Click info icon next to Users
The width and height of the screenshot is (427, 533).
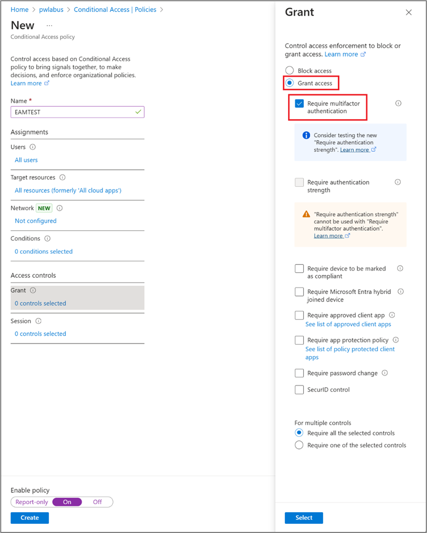(33, 147)
